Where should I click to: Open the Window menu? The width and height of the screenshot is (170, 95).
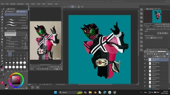click(x=50, y=4)
